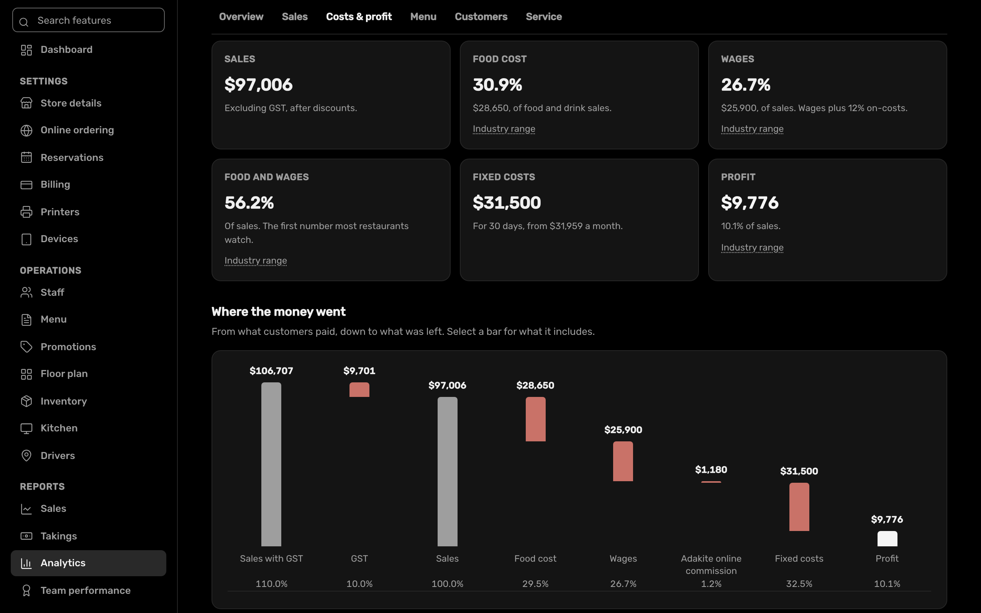Click the Team performance sidebar label

[85, 590]
